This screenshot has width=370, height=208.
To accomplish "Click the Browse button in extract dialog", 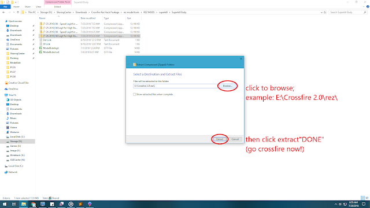I will [x=227, y=86].
